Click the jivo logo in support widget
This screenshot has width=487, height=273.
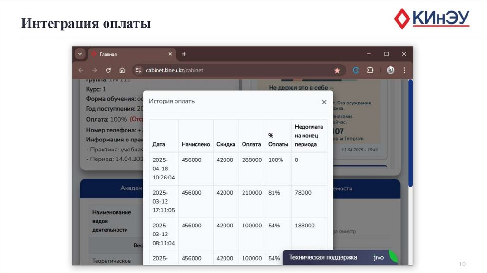pos(379,257)
